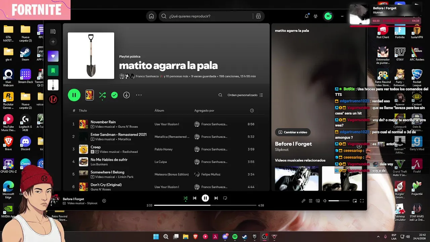
Task: Open Felipe Muñoz profile link
Action: (211, 174)
